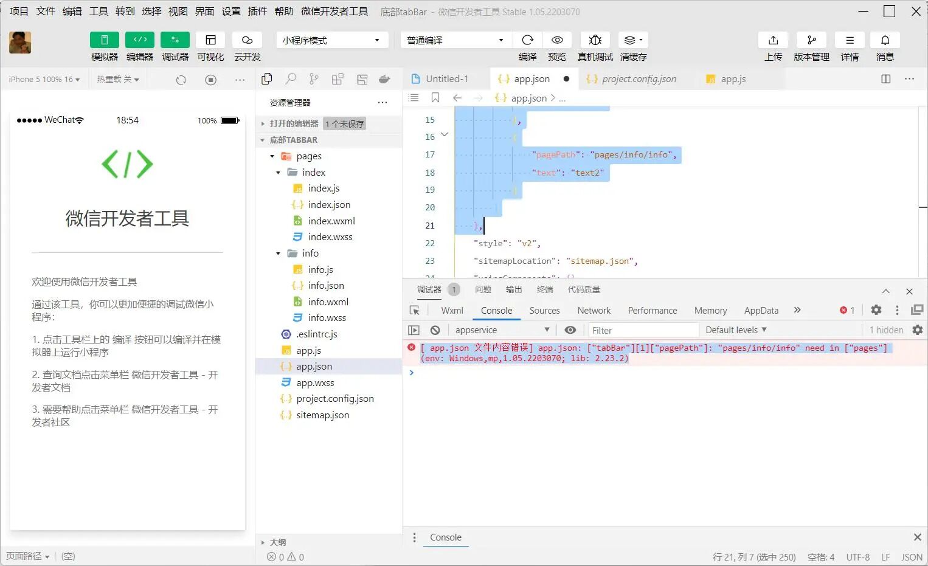Viewport: 928px width, 566px height.
Task: Open the clear cache layers menu
Action: click(633, 40)
